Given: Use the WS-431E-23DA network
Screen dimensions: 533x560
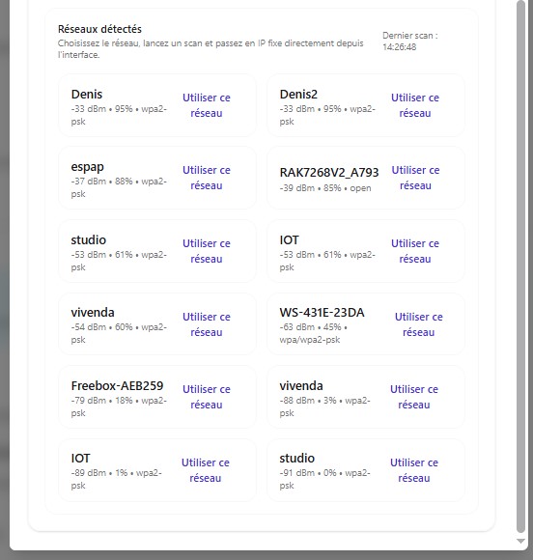Looking at the screenshot, I should [419, 324].
